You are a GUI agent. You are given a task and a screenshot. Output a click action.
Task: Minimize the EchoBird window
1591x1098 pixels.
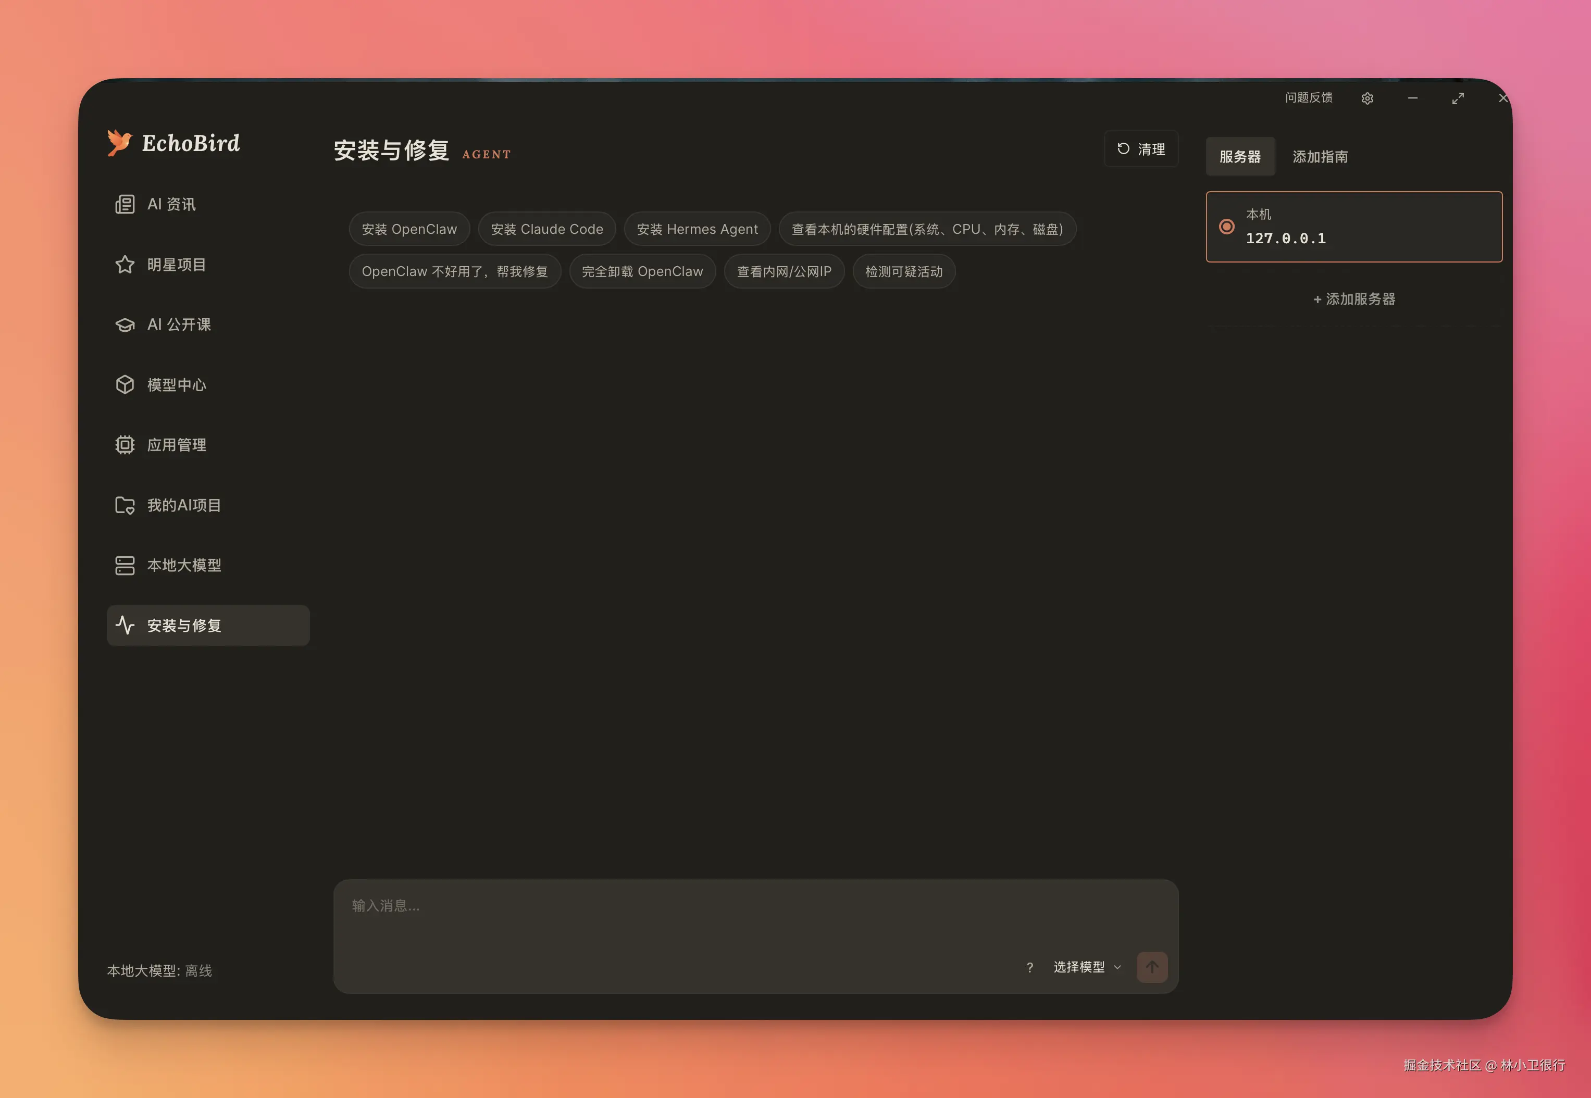(1413, 98)
